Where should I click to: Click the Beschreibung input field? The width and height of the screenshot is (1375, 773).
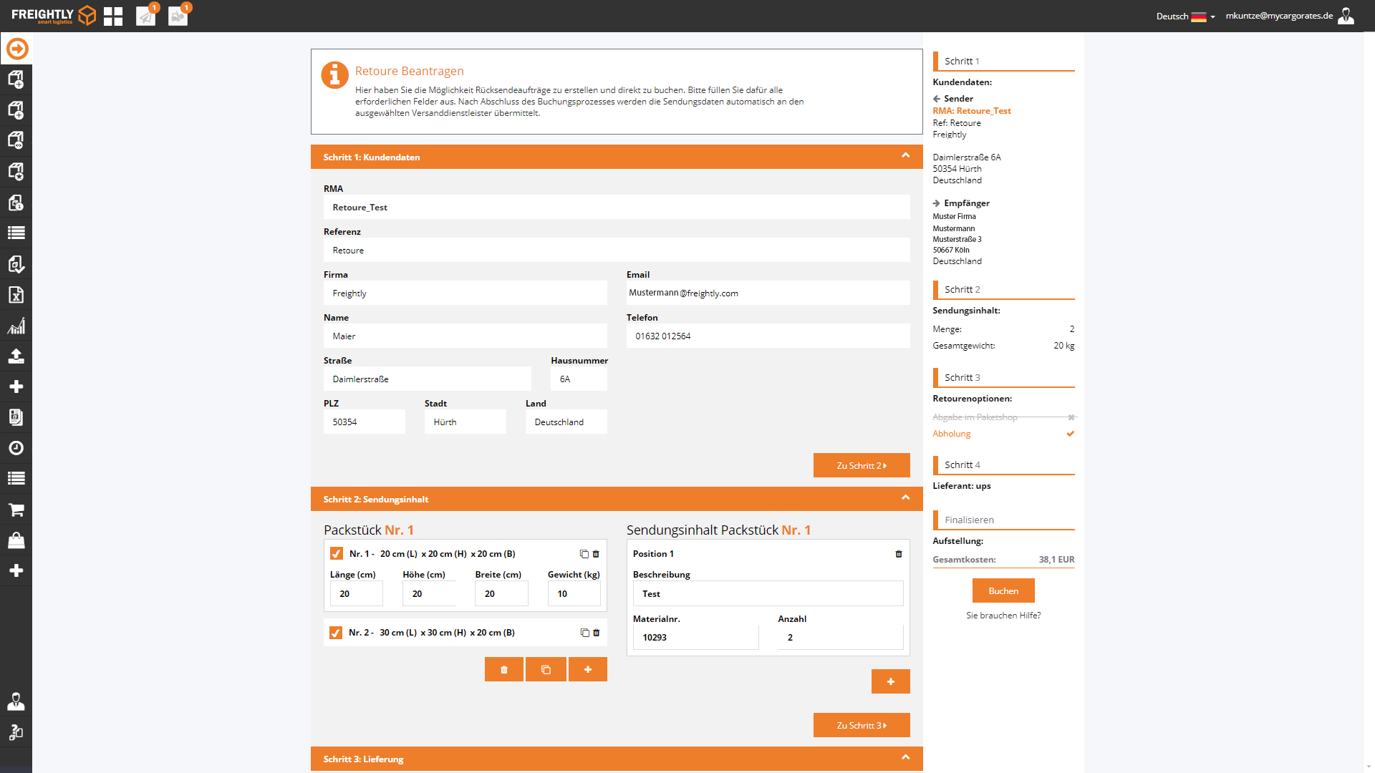[768, 593]
